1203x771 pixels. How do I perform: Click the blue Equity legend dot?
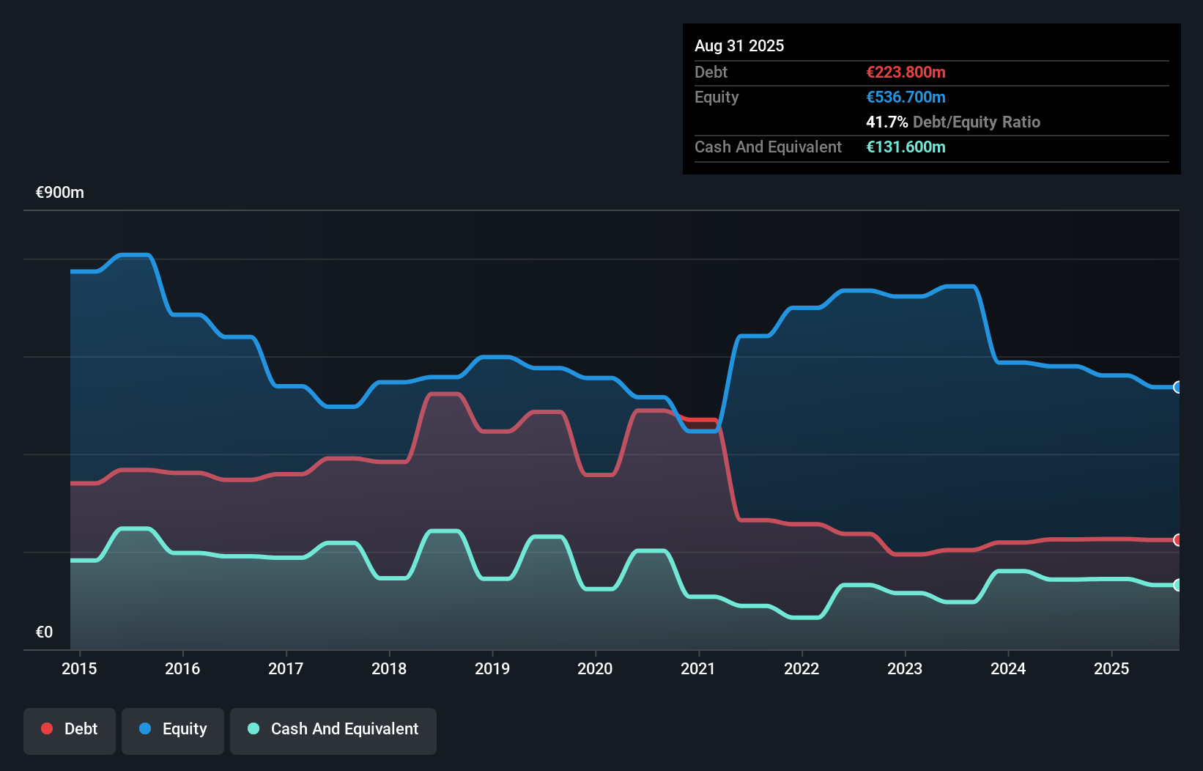[x=147, y=728]
